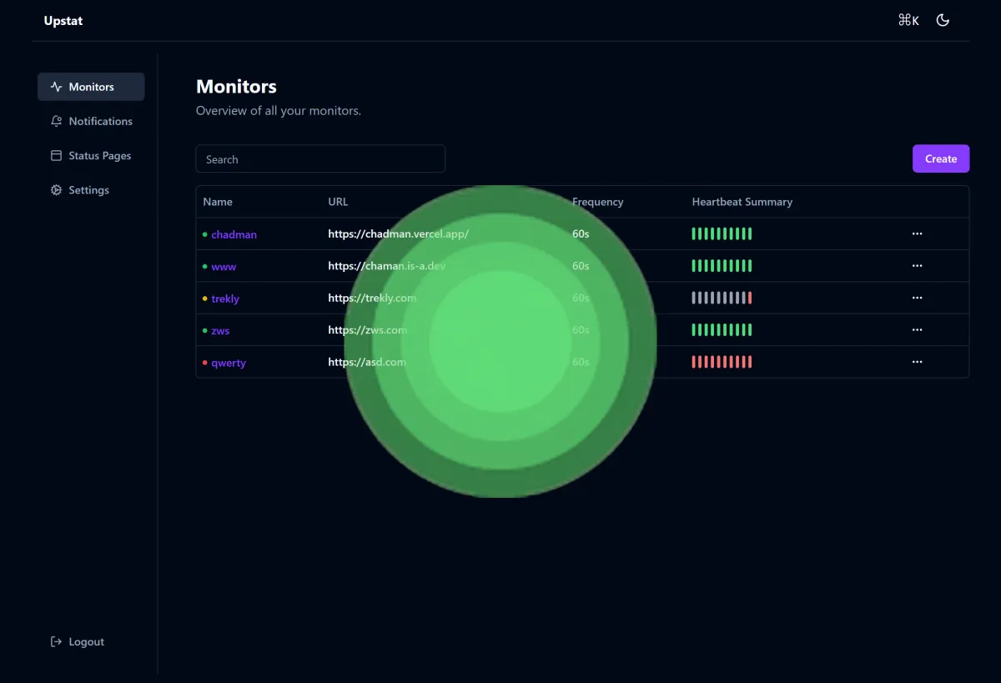
Task: Open the command palette ⌘K shortcut
Action: tap(908, 21)
